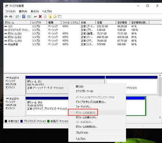Viewport: 162px width, 143px height.
Task: Click the 99 % free percentage cell
Action: point(134,34)
